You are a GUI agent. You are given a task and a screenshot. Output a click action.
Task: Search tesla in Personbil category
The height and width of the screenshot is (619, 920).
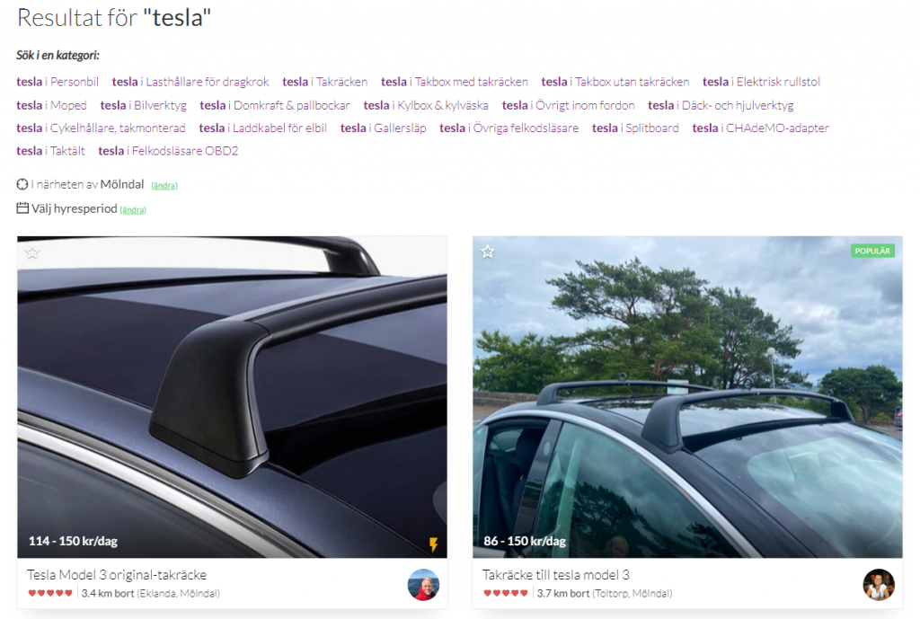point(57,82)
